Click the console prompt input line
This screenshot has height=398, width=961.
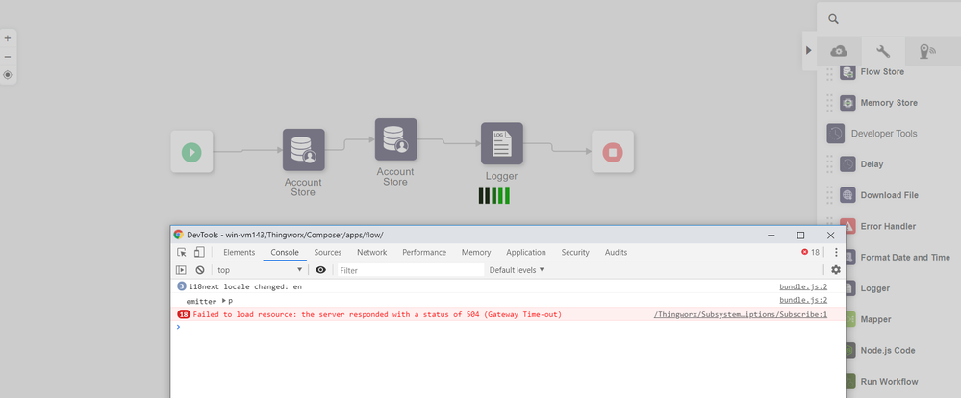tap(508, 327)
